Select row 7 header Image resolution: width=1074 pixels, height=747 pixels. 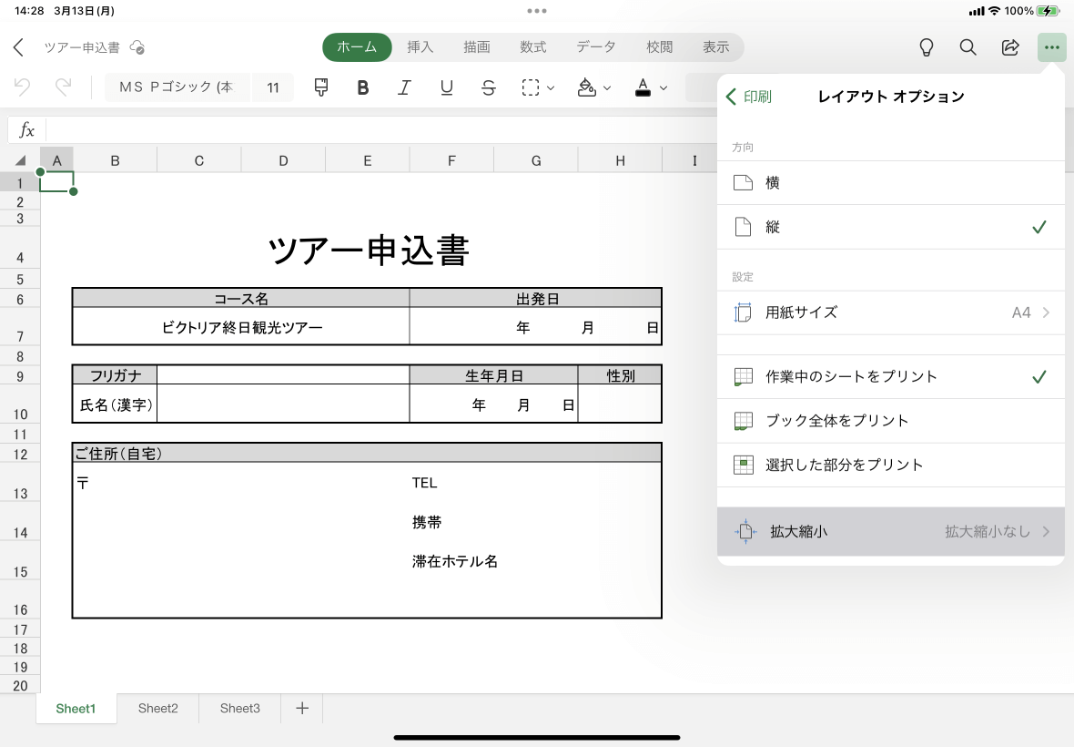pyautogui.click(x=20, y=327)
